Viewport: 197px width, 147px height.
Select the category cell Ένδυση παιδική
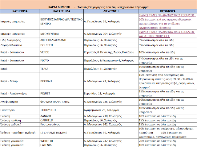click(x=20, y=120)
